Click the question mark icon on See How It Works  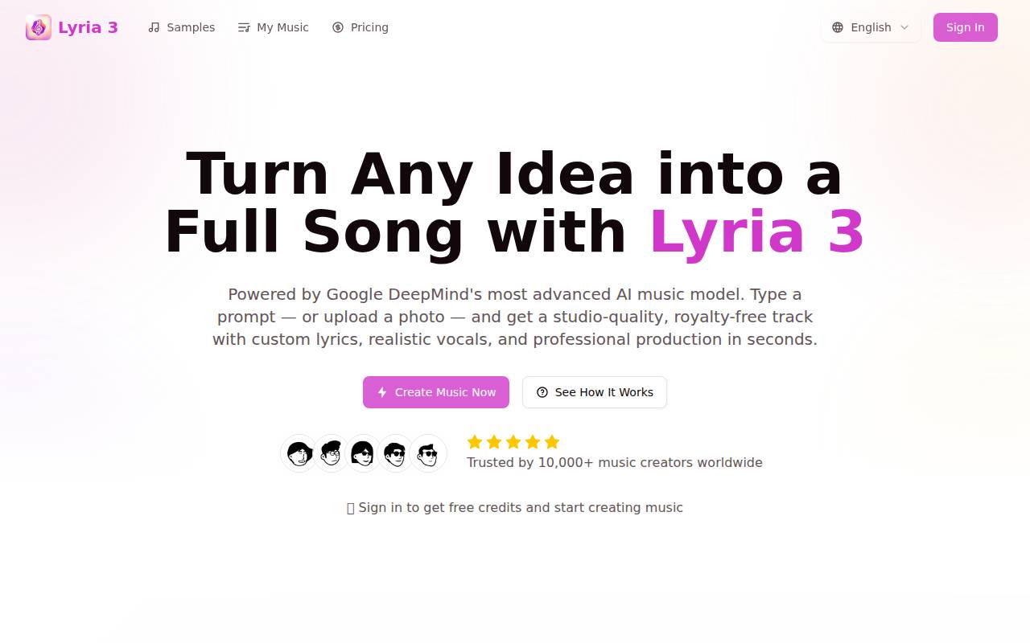[x=542, y=392]
